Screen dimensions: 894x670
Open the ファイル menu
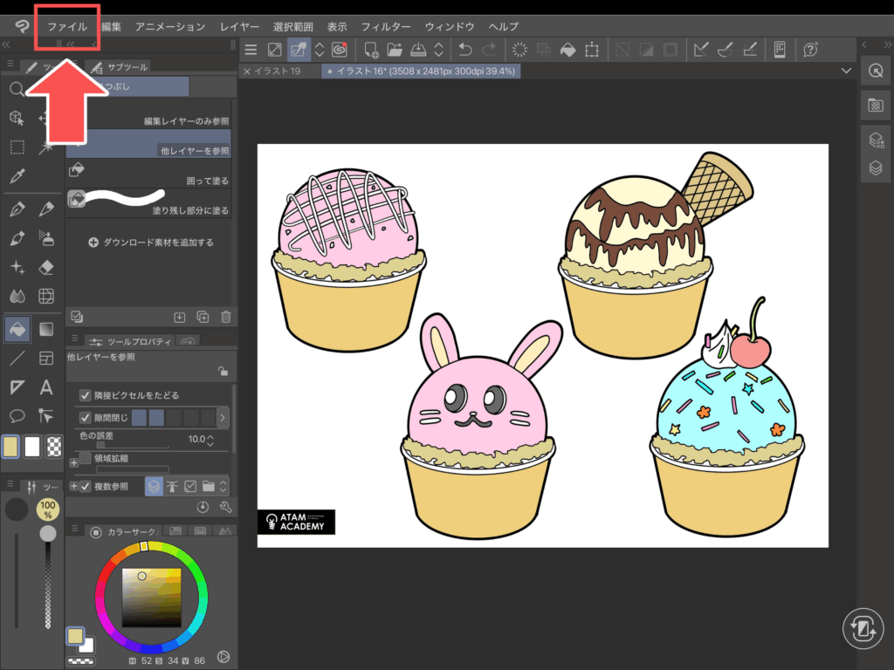point(67,27)
